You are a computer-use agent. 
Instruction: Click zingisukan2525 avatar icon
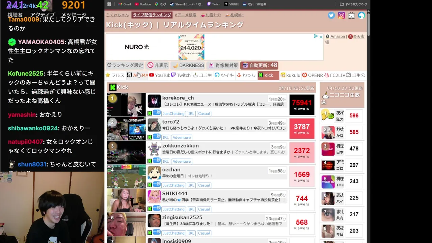point(154,221)
